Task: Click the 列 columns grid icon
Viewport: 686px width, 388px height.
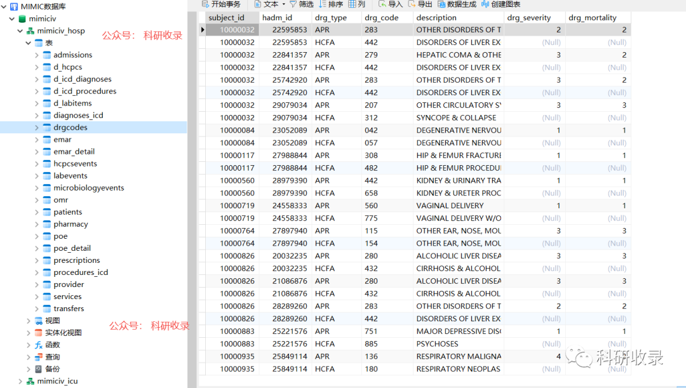Action: (x=352, y=4)
